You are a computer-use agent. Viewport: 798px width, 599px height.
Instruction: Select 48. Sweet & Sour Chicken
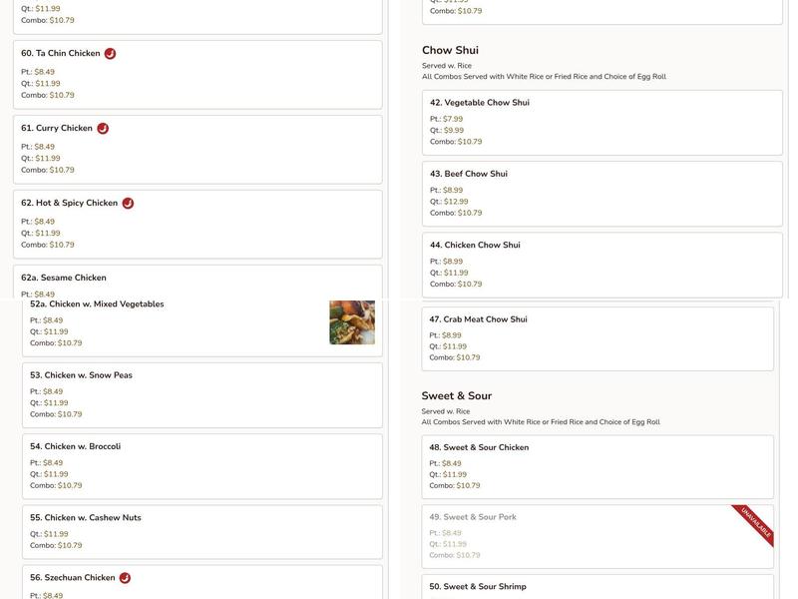coord(598,462)
